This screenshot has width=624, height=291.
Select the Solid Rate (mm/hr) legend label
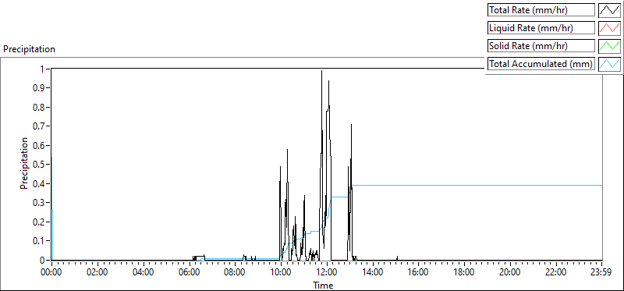coord(541,46)
